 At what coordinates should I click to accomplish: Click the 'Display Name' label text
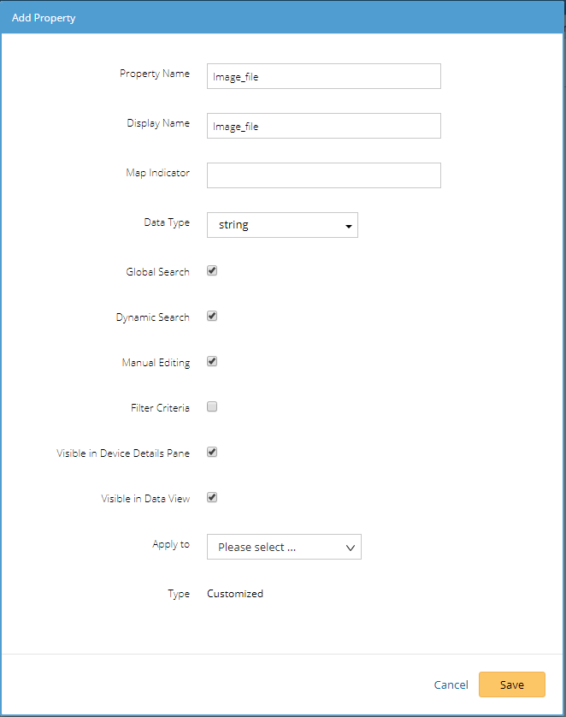pyautogui.click(x=158, y=123)
